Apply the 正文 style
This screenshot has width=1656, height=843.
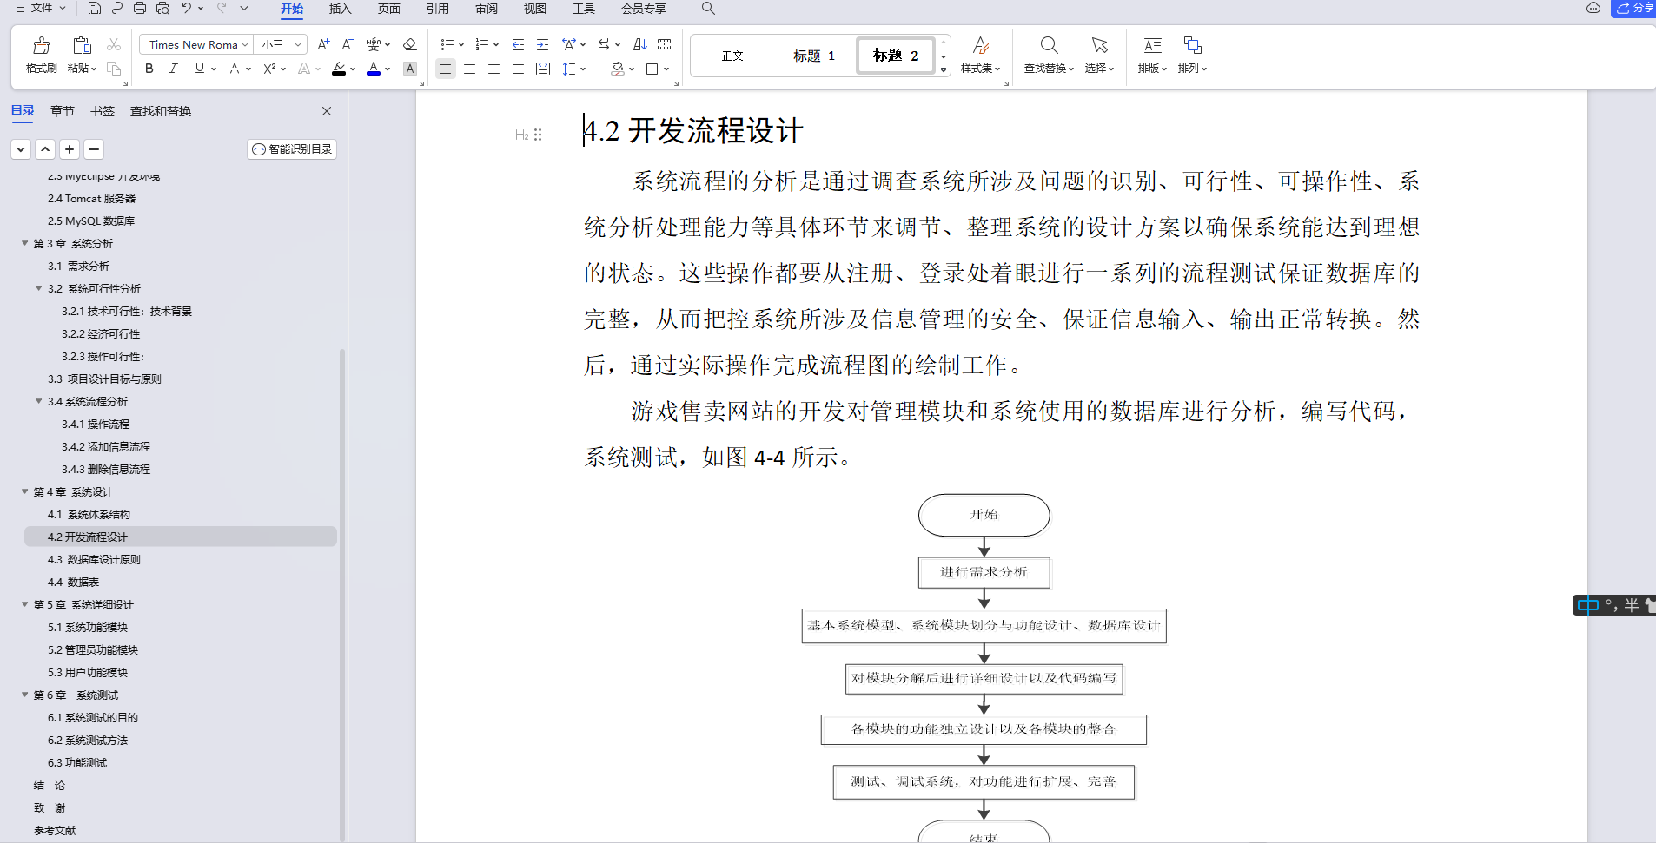tap(732, 56)
